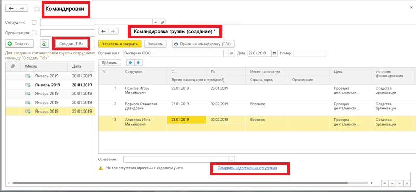Screen dimensions: 416x192
Task: Click the Сотрудник filter input field
Action: click(97, 22)
